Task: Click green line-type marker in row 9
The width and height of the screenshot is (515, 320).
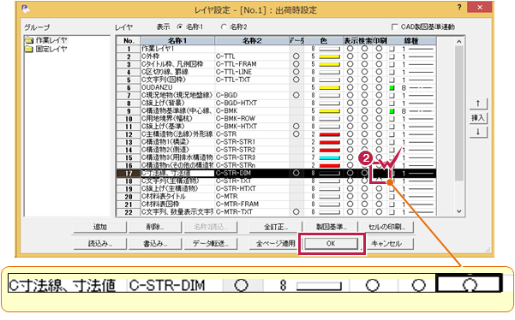Action: [392, 111]
